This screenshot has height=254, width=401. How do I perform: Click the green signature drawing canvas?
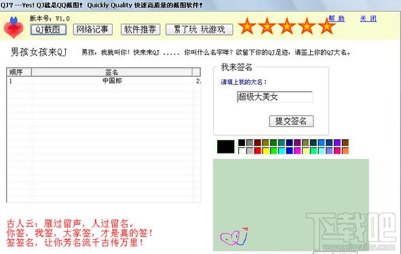coord(291,205)
